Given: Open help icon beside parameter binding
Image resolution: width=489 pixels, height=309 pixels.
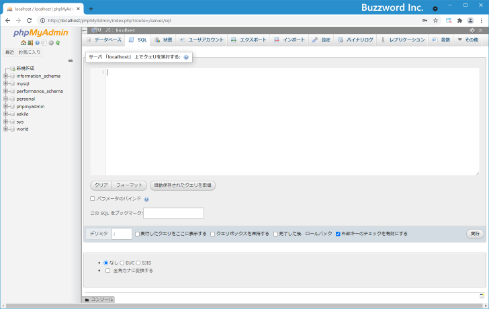Looking at the screenshot, I should [x=146, y=199].
